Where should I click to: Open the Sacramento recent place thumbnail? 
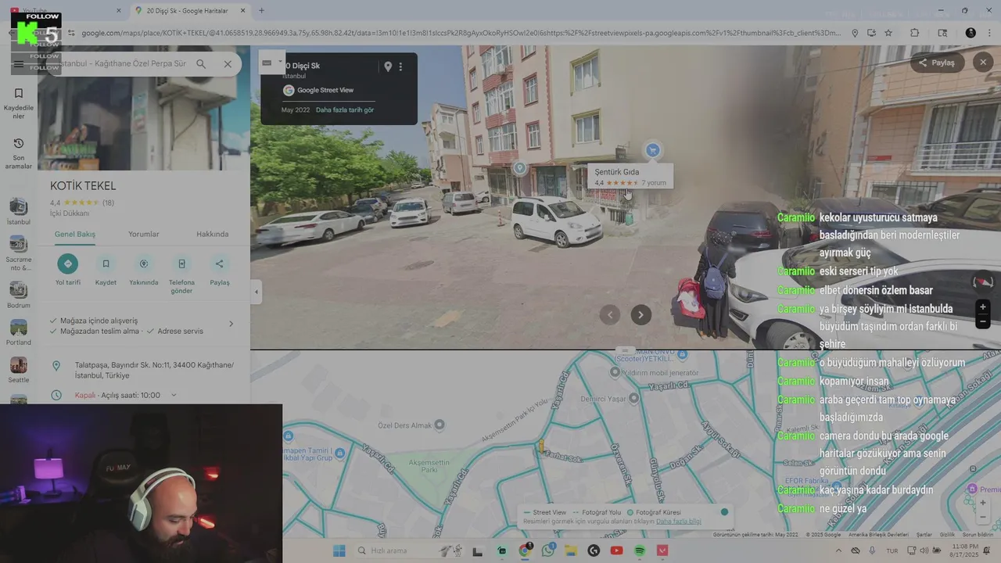(19, 244)
